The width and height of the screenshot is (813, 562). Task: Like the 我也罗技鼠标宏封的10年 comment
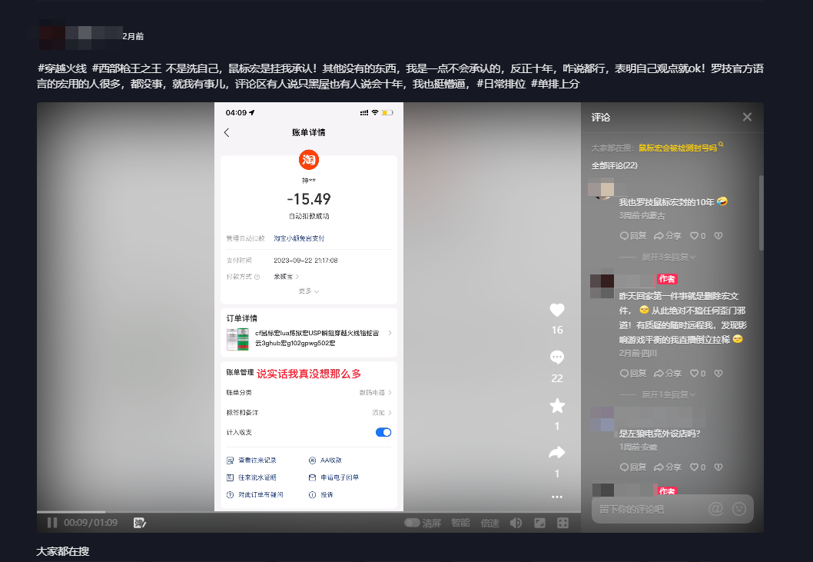coord(698,235)
